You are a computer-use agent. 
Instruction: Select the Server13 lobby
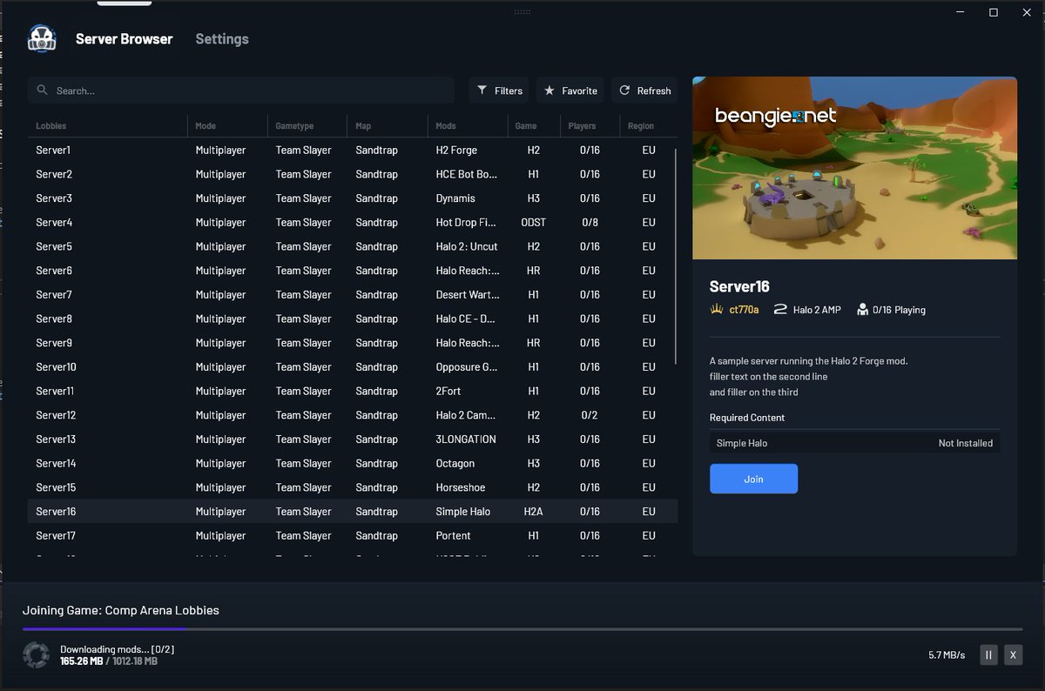pos(352,439)
